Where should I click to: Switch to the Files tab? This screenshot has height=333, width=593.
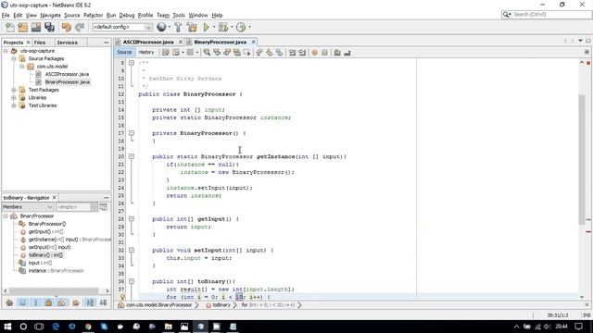40,43
